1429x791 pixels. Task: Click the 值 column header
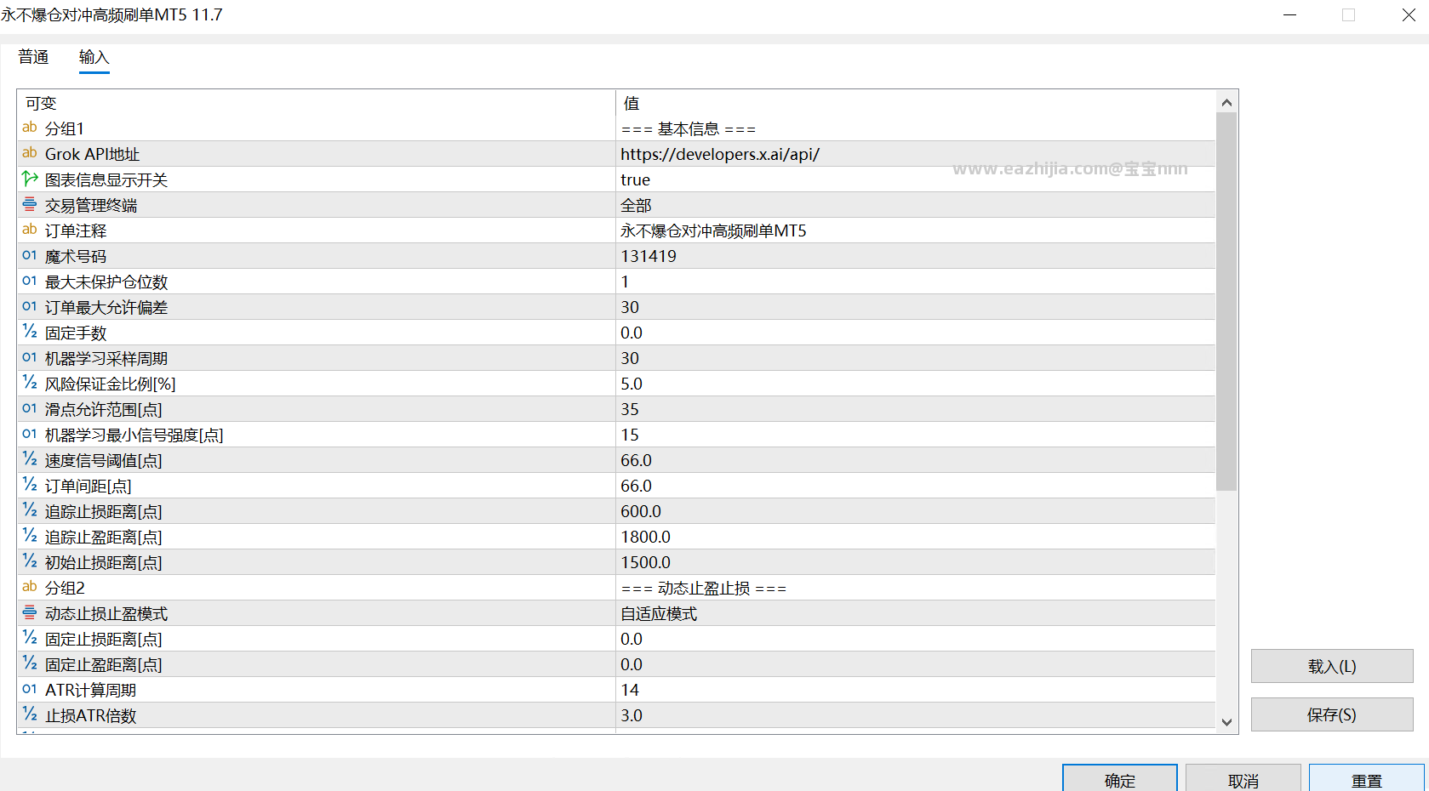[915, 103]
